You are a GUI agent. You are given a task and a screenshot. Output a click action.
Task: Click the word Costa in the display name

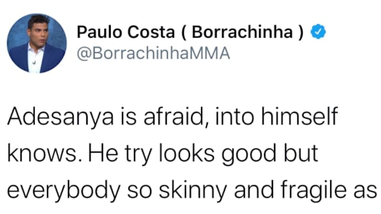(x=151, y=32)
